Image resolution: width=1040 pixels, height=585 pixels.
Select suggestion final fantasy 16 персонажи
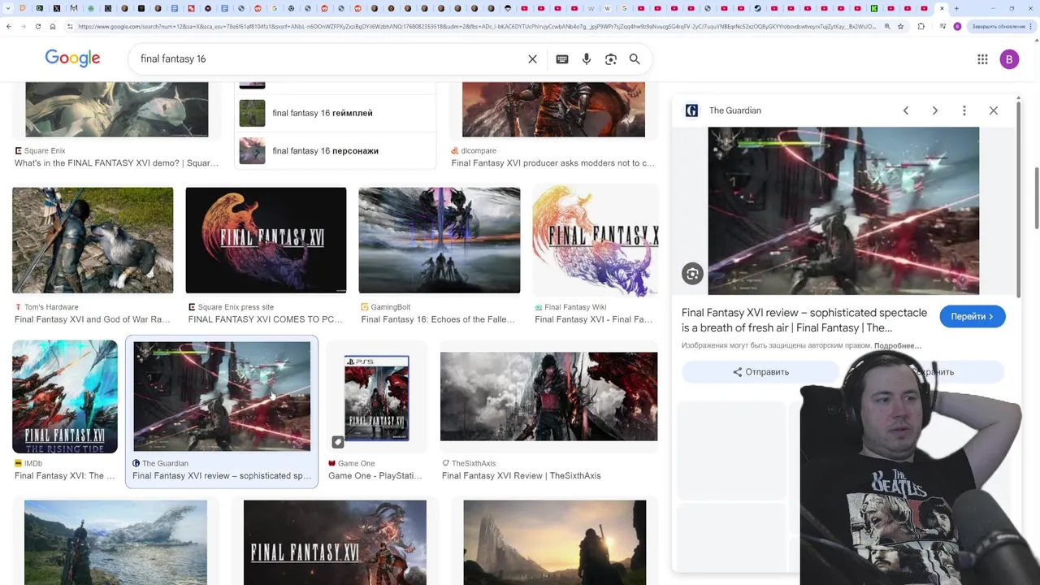pos(336,150)
